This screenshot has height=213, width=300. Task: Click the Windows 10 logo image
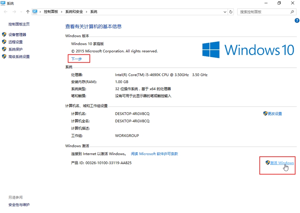point(248,50)
